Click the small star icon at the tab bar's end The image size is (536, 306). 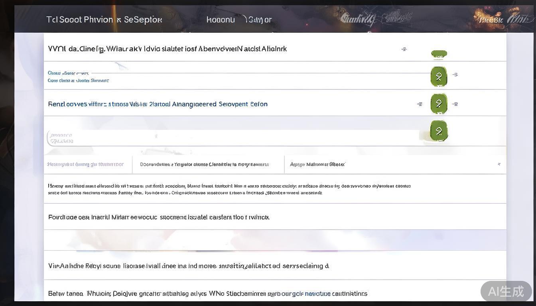point(499,164)
